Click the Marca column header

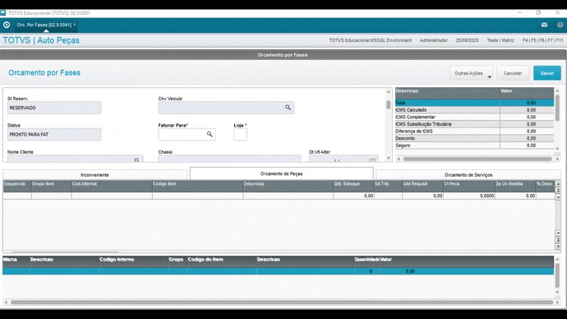pyautogui.click(x=16, y=261)
